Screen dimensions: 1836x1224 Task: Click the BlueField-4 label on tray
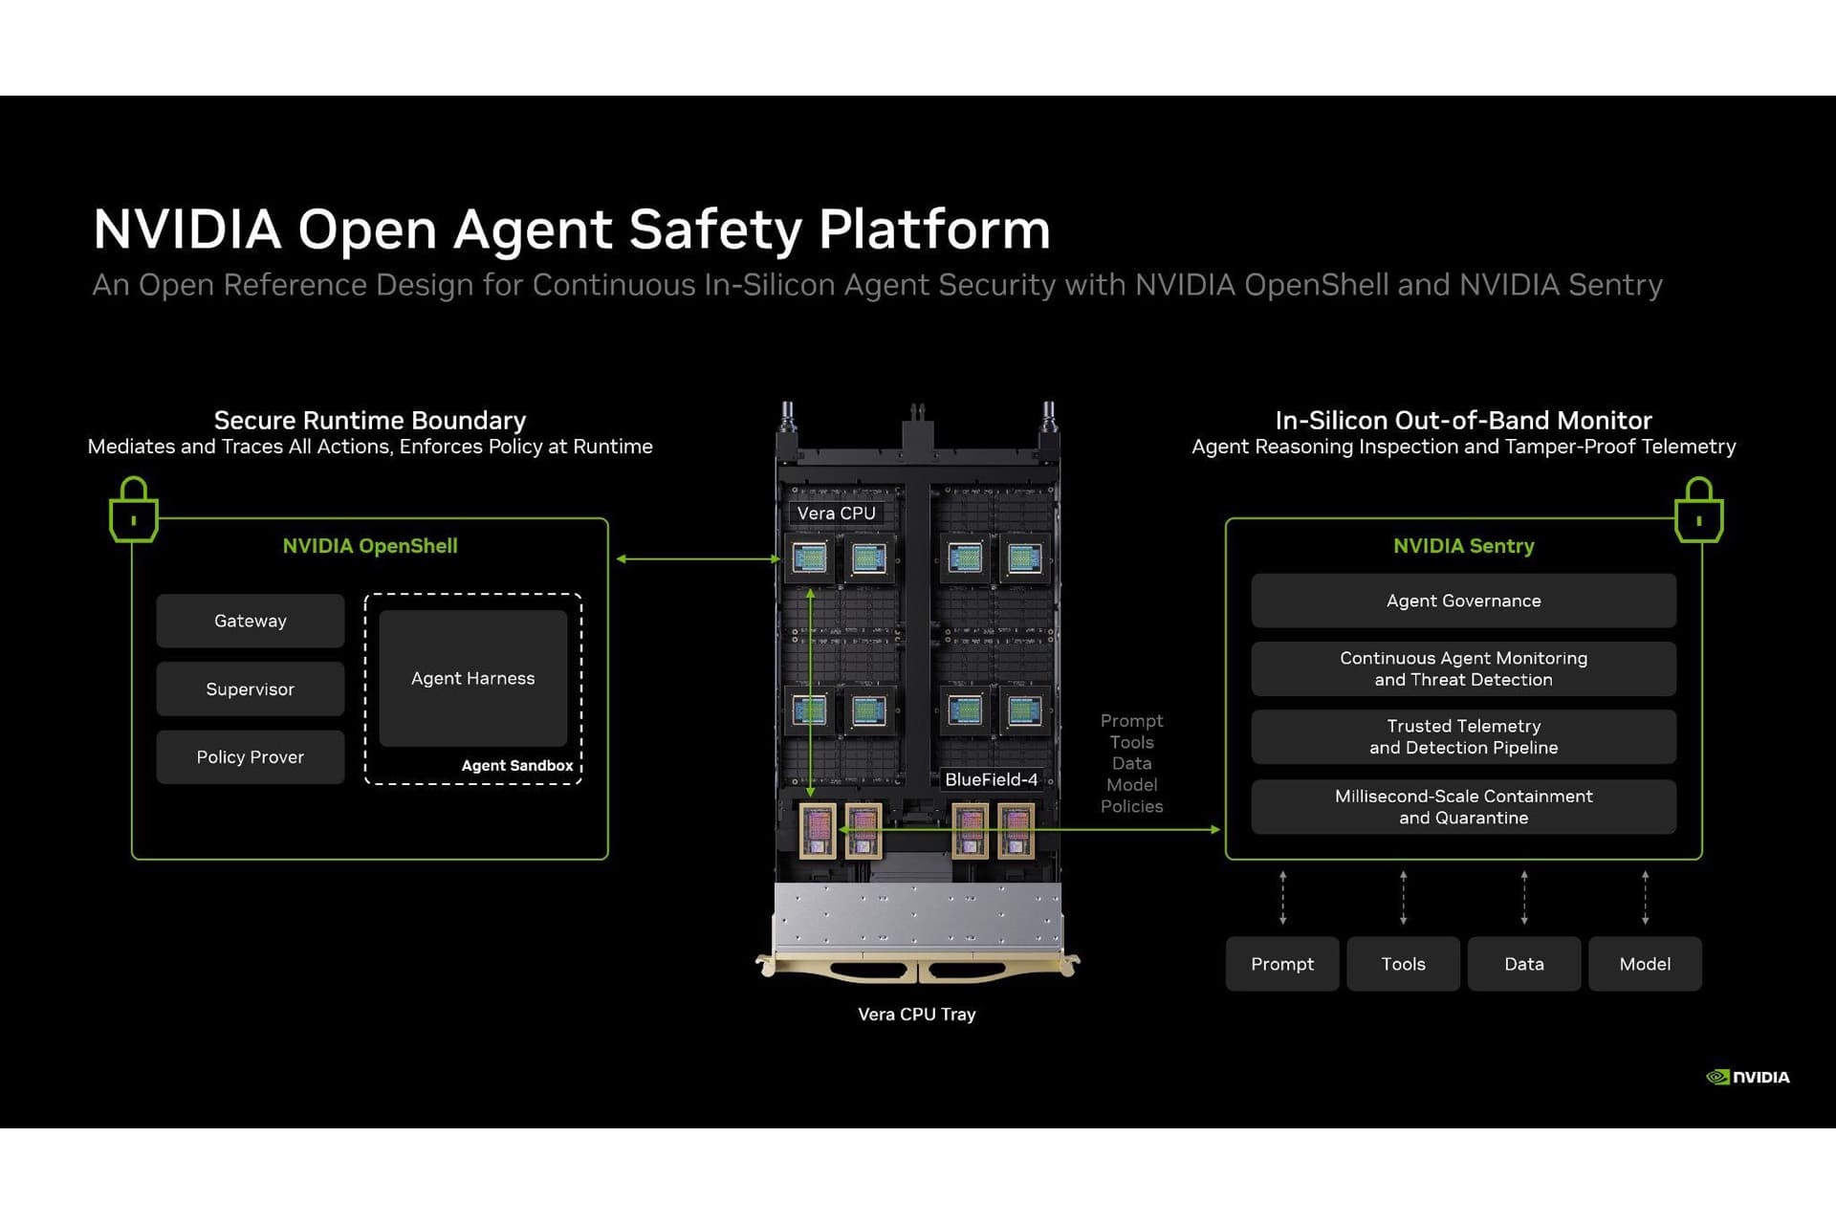point(991,779)
